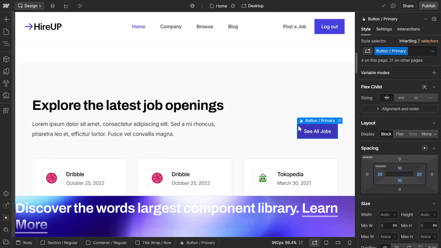Switch to the Interactions tab

tap(408, 29)
